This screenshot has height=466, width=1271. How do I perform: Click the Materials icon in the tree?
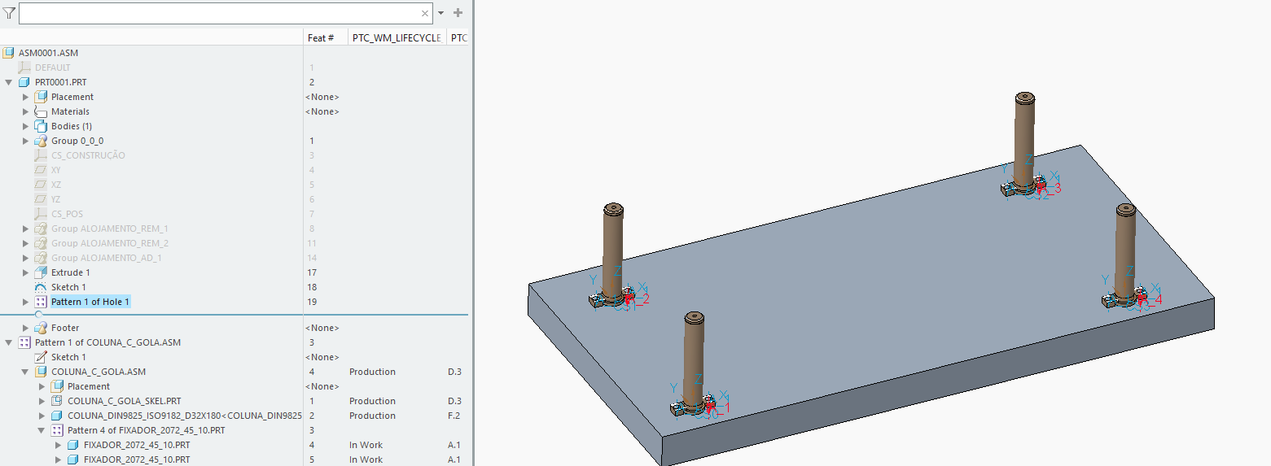click(x=41, y=111)
